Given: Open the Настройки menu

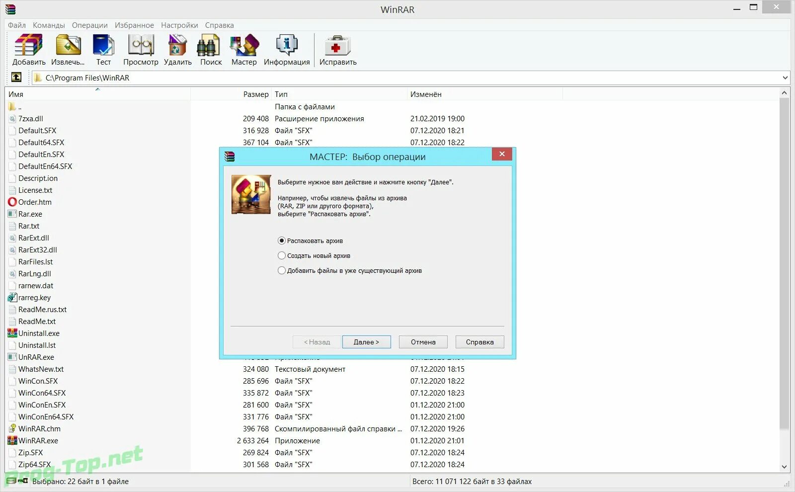Looking at the screenshot, I should point(179,25).
